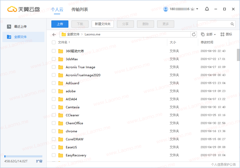Click into the search input field
The height and width of the screenshot is (168, 240).
point(214,24)
